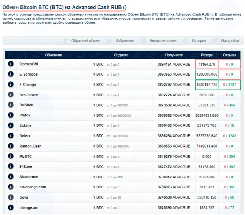Viewport: 245px width, 215px height.
Task: Visit MyBTC exchanger
Action: point(26,157)
